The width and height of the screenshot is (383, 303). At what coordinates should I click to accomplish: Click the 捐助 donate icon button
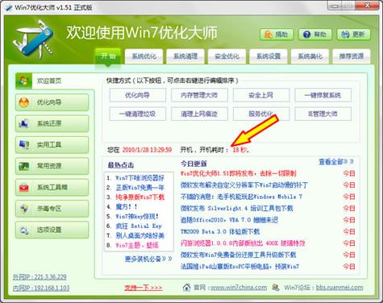tap(277, 35)
